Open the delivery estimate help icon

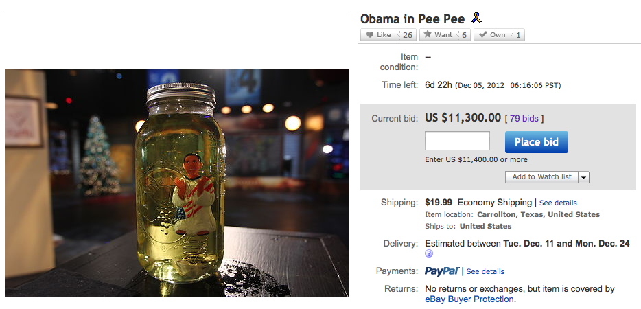point(429,253)
